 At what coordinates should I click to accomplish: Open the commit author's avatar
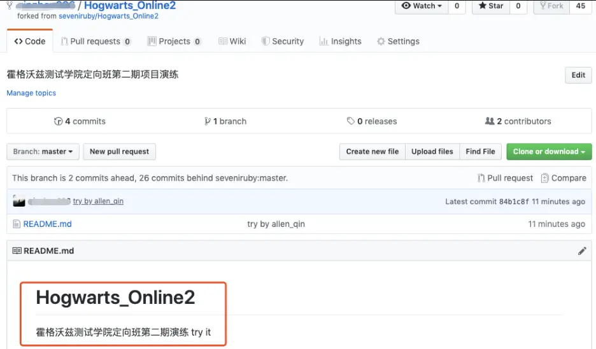[19, 201]
